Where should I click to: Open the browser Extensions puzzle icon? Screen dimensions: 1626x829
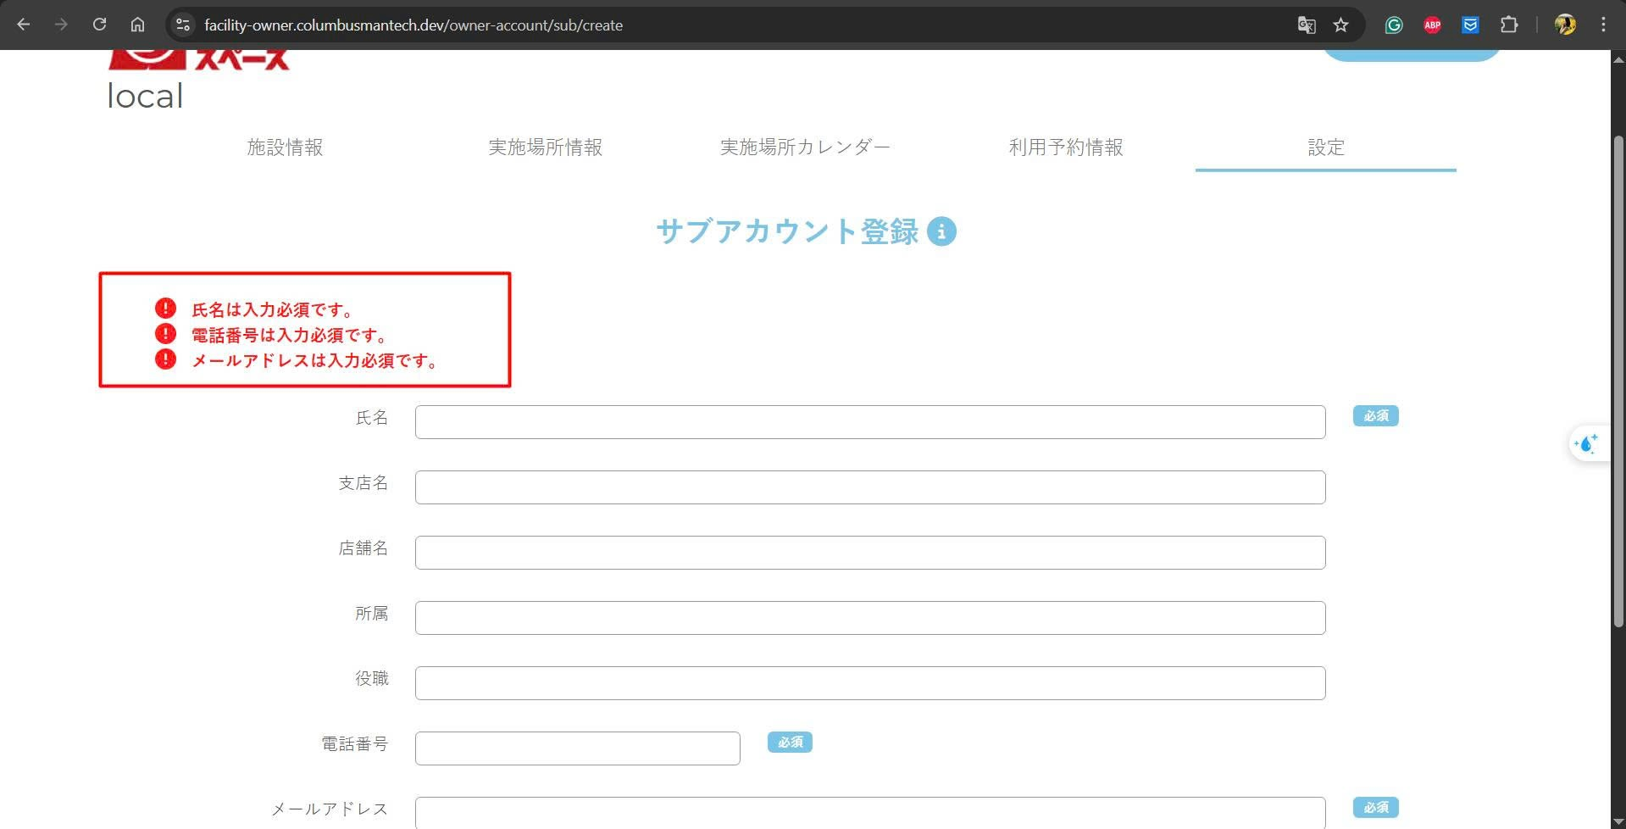coord(1508,25)
